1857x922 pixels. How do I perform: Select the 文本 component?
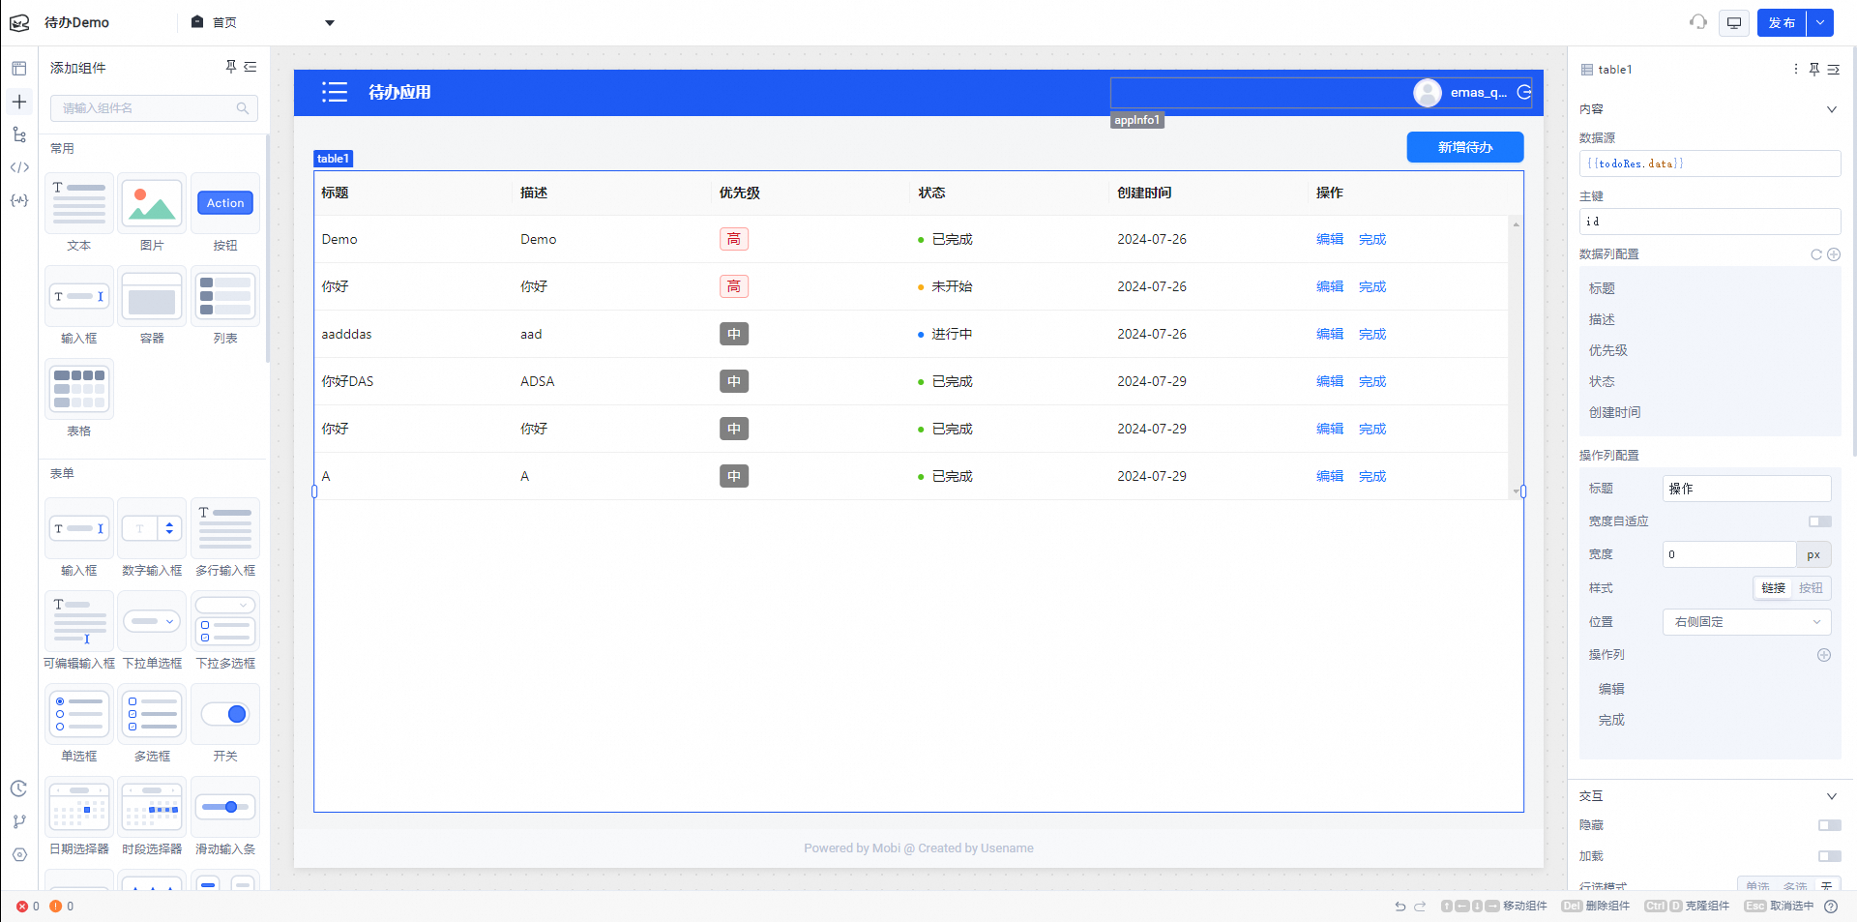pos(79,213)
